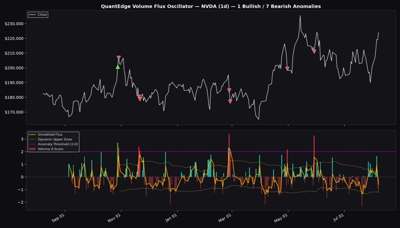Viewport: 400px width, 228px height.
Task: Click the Nov 01 date axis label
Action: pyautogui.click(x=114, y=218)
